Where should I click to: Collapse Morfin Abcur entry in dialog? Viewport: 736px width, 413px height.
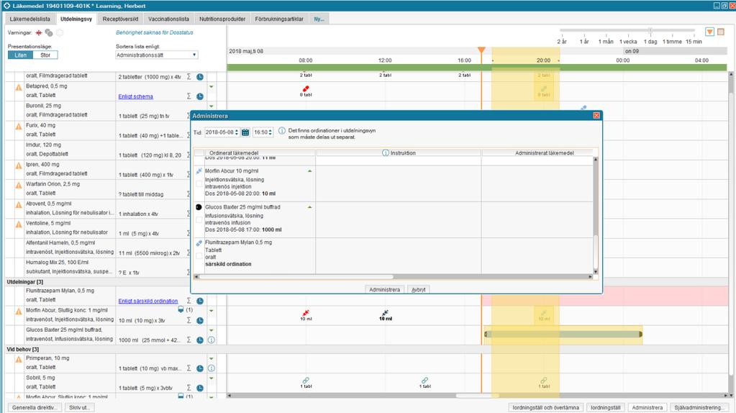(x=310, y=171)
